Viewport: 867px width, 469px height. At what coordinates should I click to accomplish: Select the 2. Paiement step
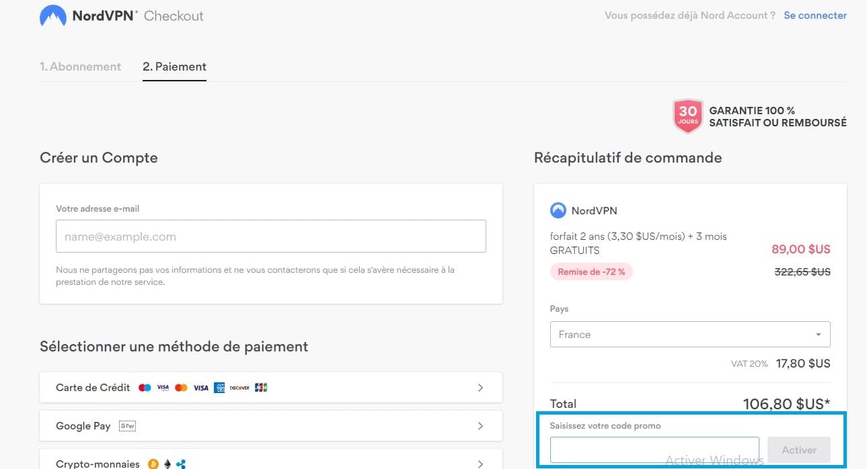pos(174,66)
